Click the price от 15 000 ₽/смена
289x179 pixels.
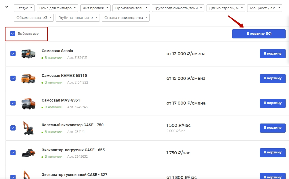(x=186, y=78)
